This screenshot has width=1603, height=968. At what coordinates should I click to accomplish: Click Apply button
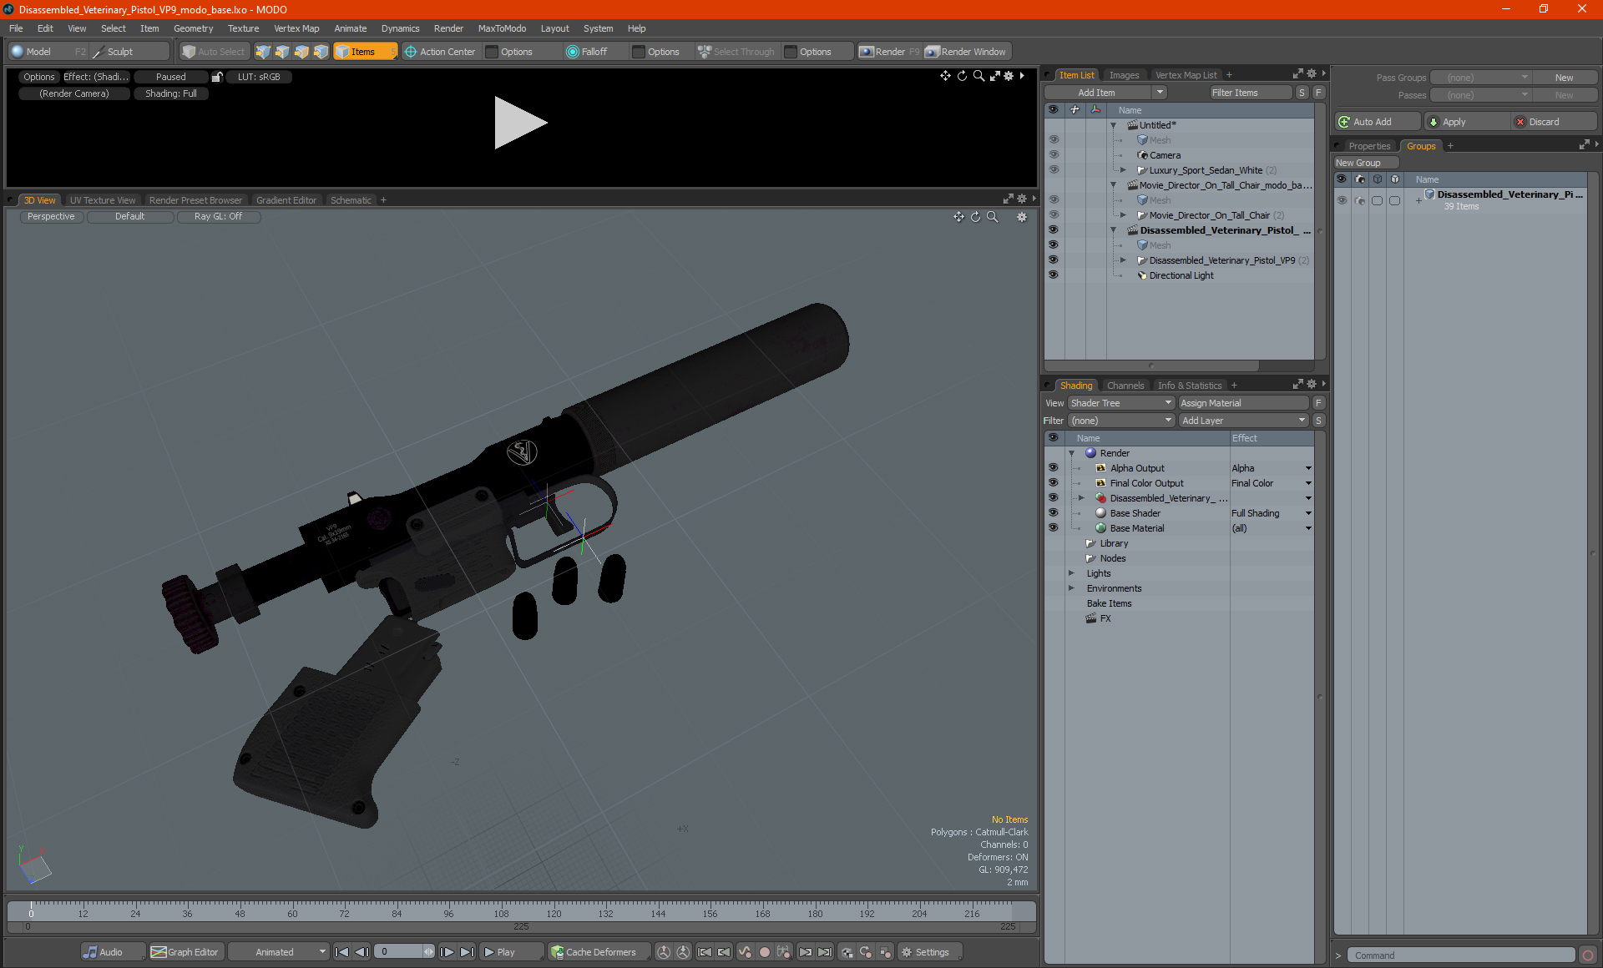pos(1466,122)
